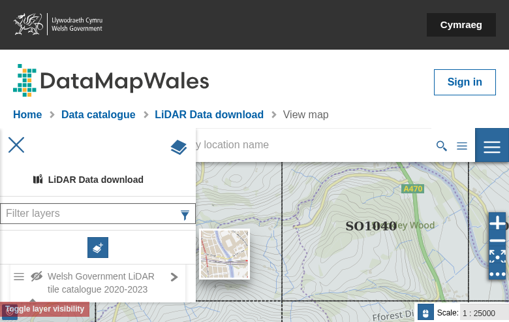This screenshot has height=322, width=509.
Task: Zoom out on the map
Action: point(497,241)
